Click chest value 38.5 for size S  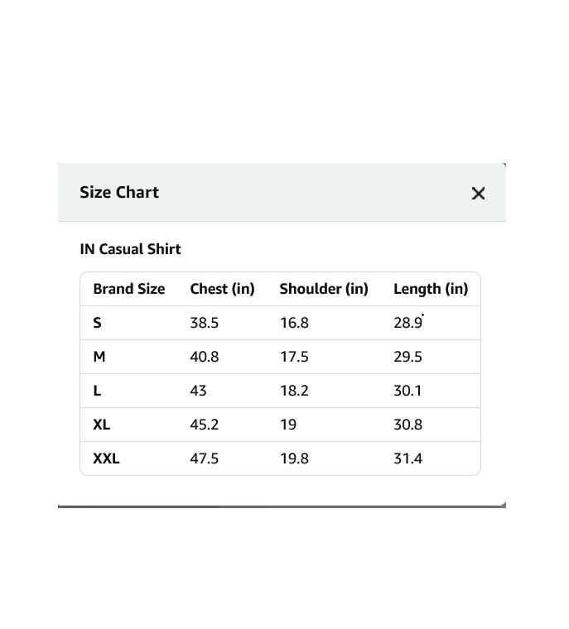(x=205, y=323)
